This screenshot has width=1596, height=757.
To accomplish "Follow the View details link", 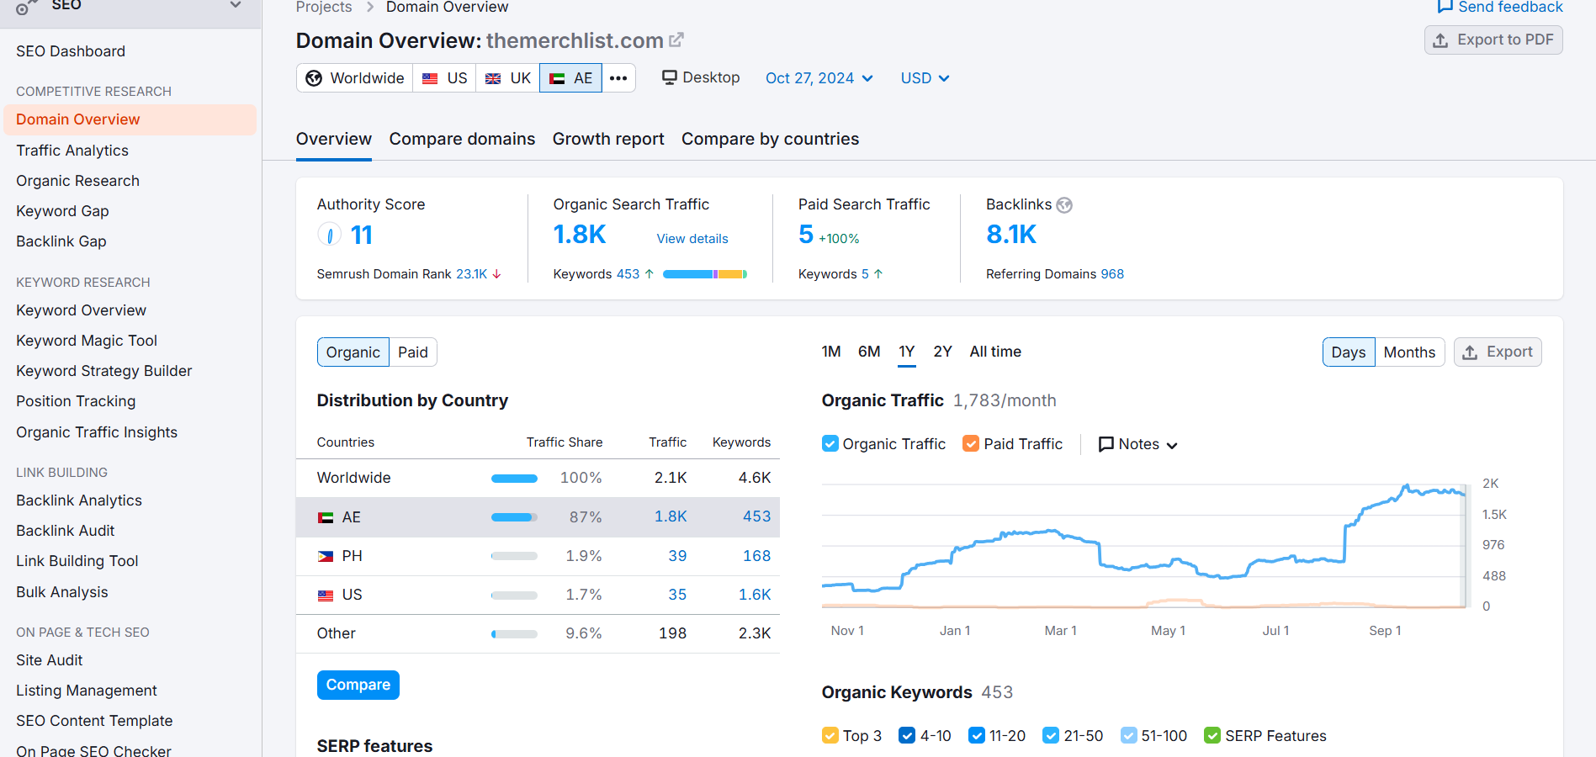I will [692, 239].
